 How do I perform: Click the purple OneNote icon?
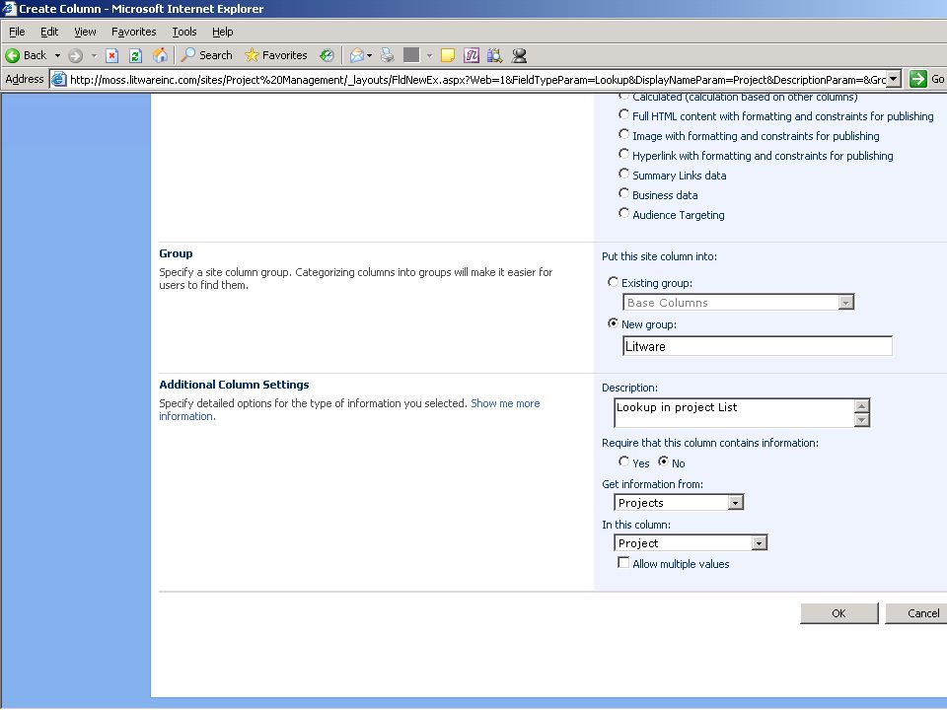tap(472, 55)
